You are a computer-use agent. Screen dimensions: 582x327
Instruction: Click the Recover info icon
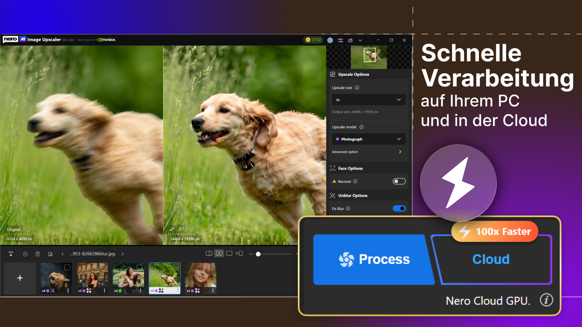point(355,181)
